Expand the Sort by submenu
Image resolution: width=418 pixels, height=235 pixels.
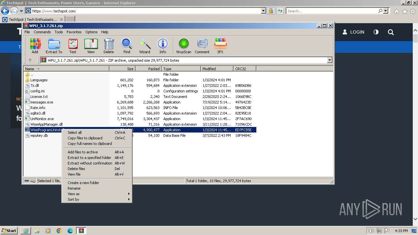click(x=97, y=199)
